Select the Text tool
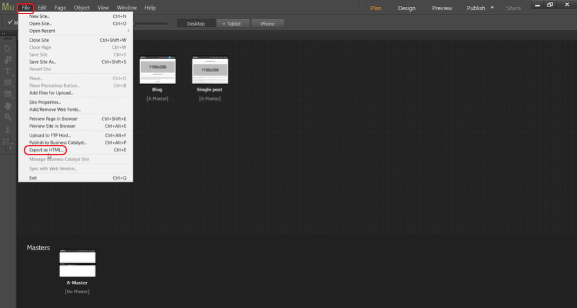This screenshot has width=577, height=308. coord(8,71)
